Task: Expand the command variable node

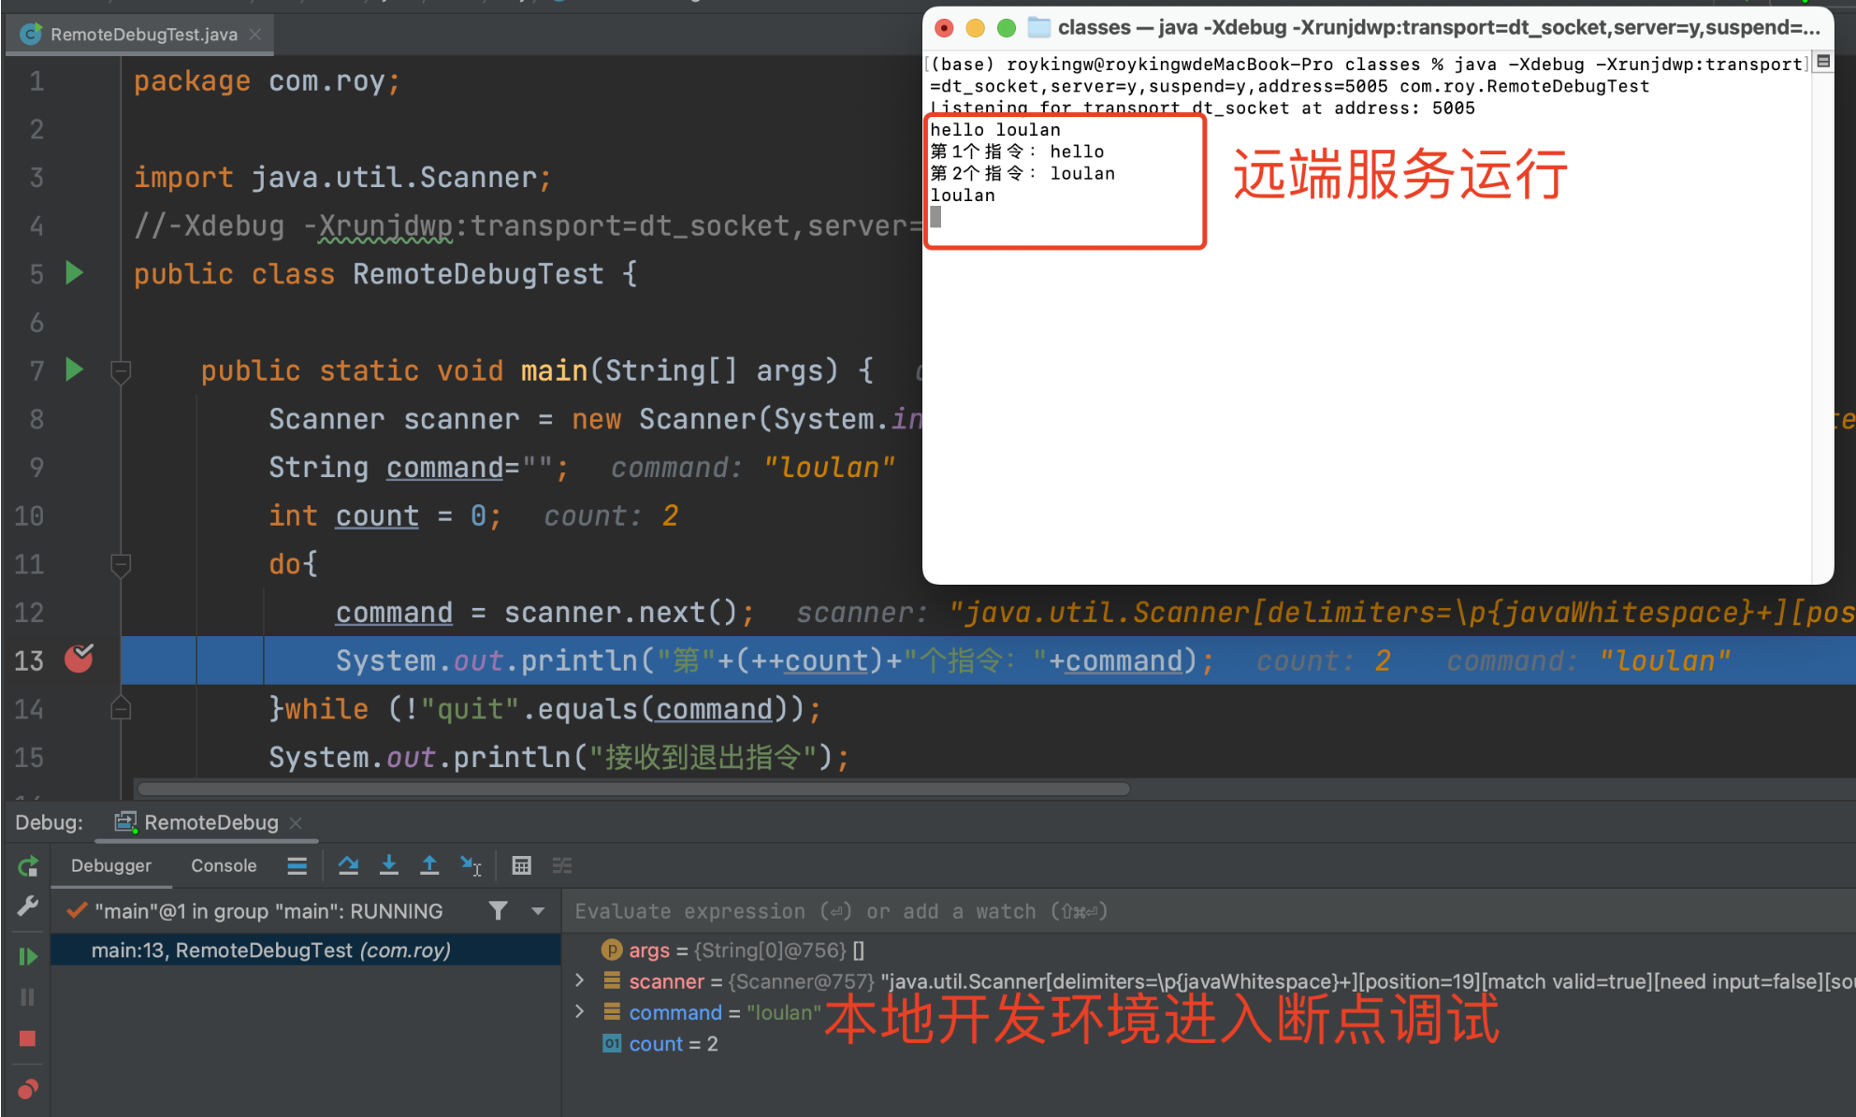Action: (x=580, y=1011)
